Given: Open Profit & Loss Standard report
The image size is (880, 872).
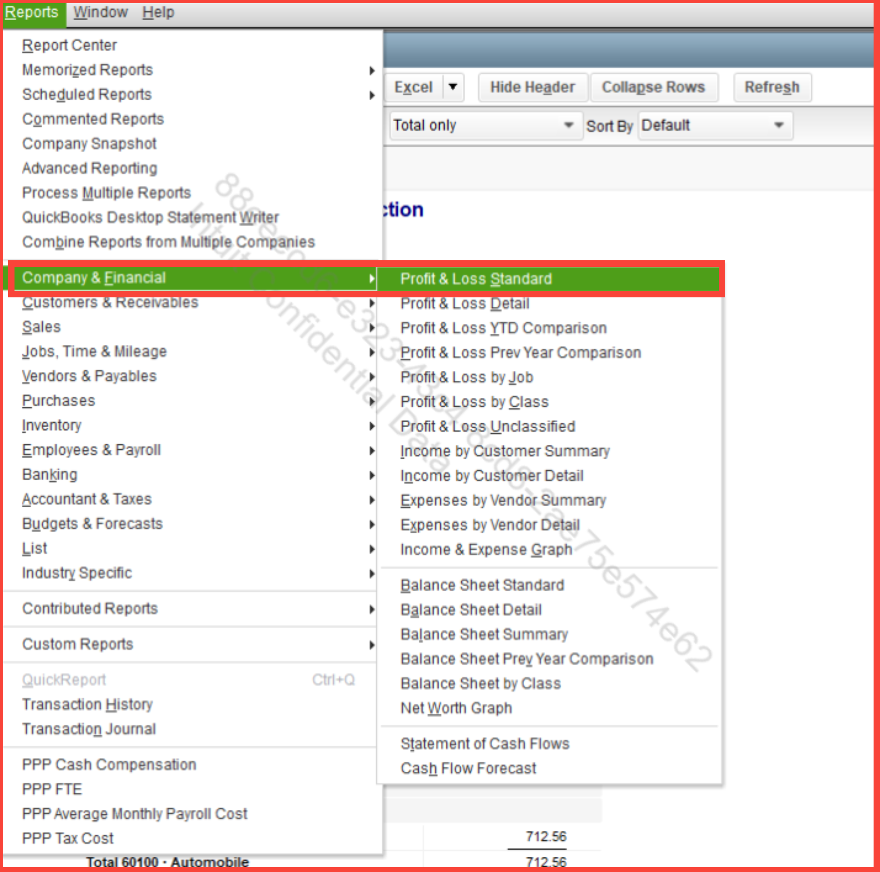Looking at the screenshot, I should click(548, 279).
